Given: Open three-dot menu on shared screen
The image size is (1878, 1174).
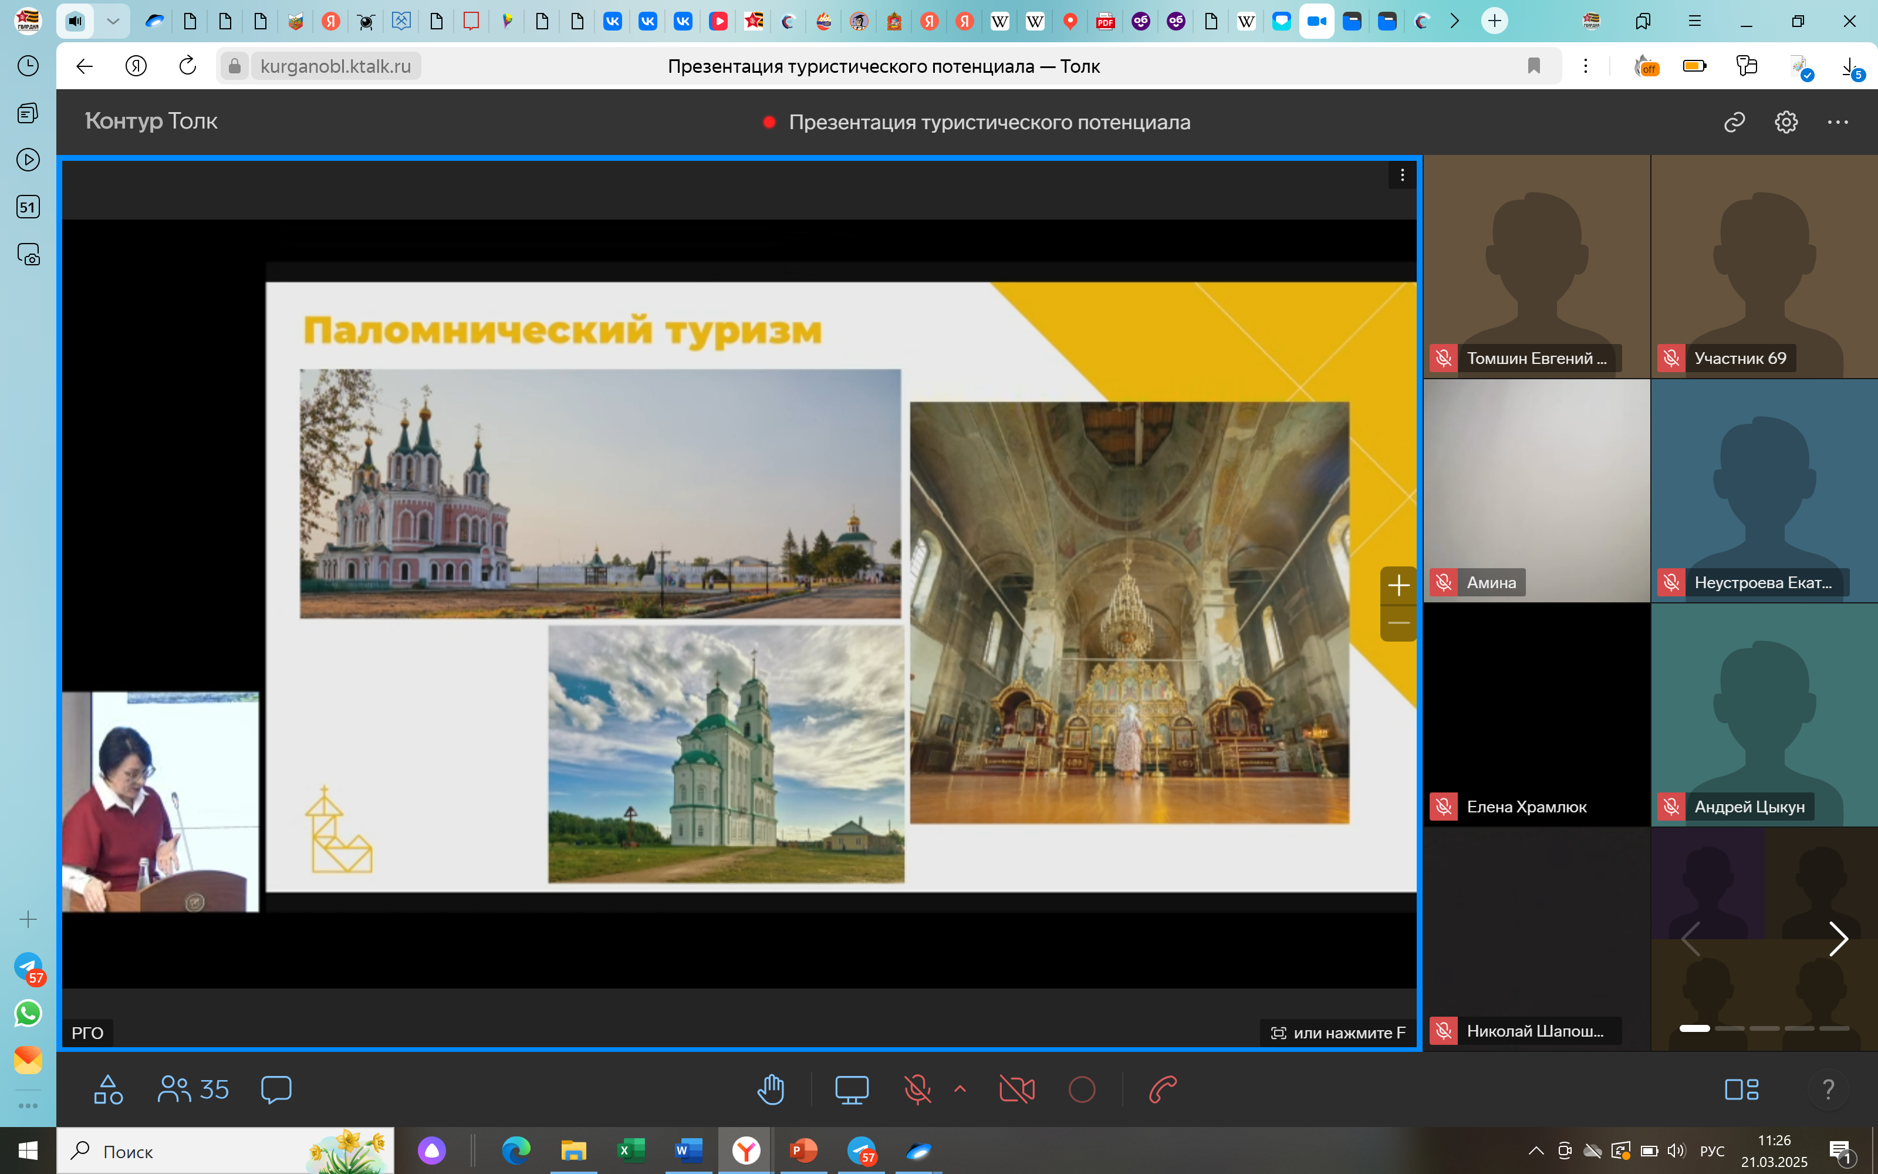Looking at the screenshot, I should 1401,176.
